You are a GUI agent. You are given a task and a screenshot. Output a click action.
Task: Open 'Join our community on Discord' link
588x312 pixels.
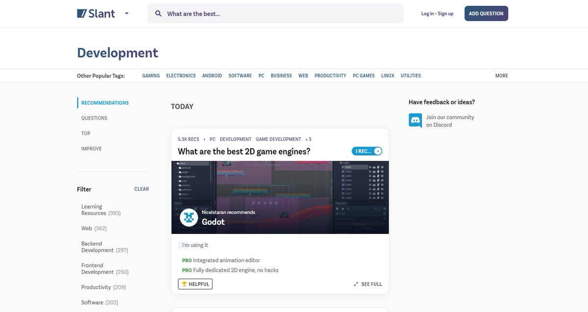pyautogui.click(x=450, y=121)
